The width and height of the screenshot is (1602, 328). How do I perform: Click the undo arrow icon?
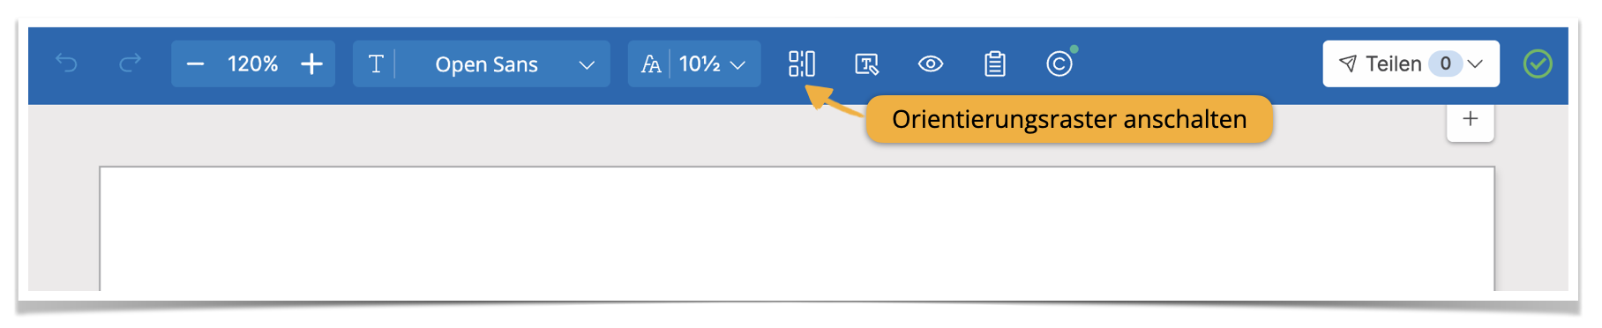[x=66, y=63]
